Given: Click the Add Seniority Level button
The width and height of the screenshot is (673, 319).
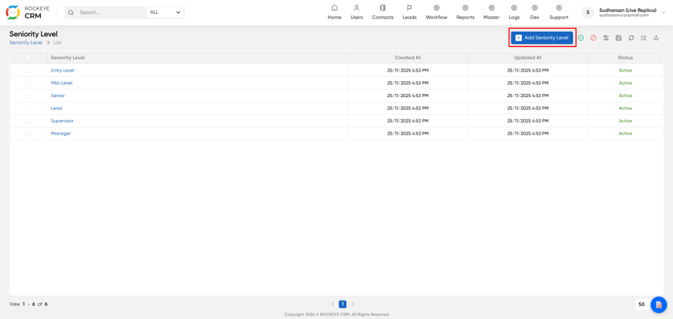Looking at the screenshot, I should (542, 37).
